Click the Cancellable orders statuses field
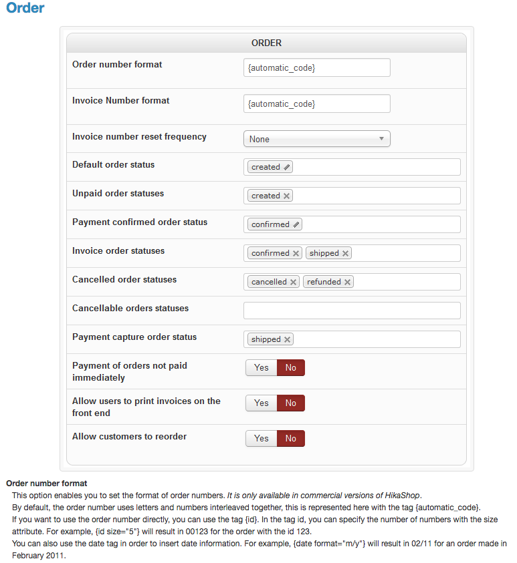Screen dimensions: 517x563 [352, 311]
